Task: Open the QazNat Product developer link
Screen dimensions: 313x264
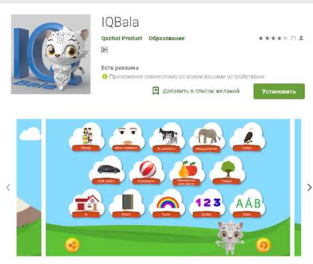Action: point(121,38)
